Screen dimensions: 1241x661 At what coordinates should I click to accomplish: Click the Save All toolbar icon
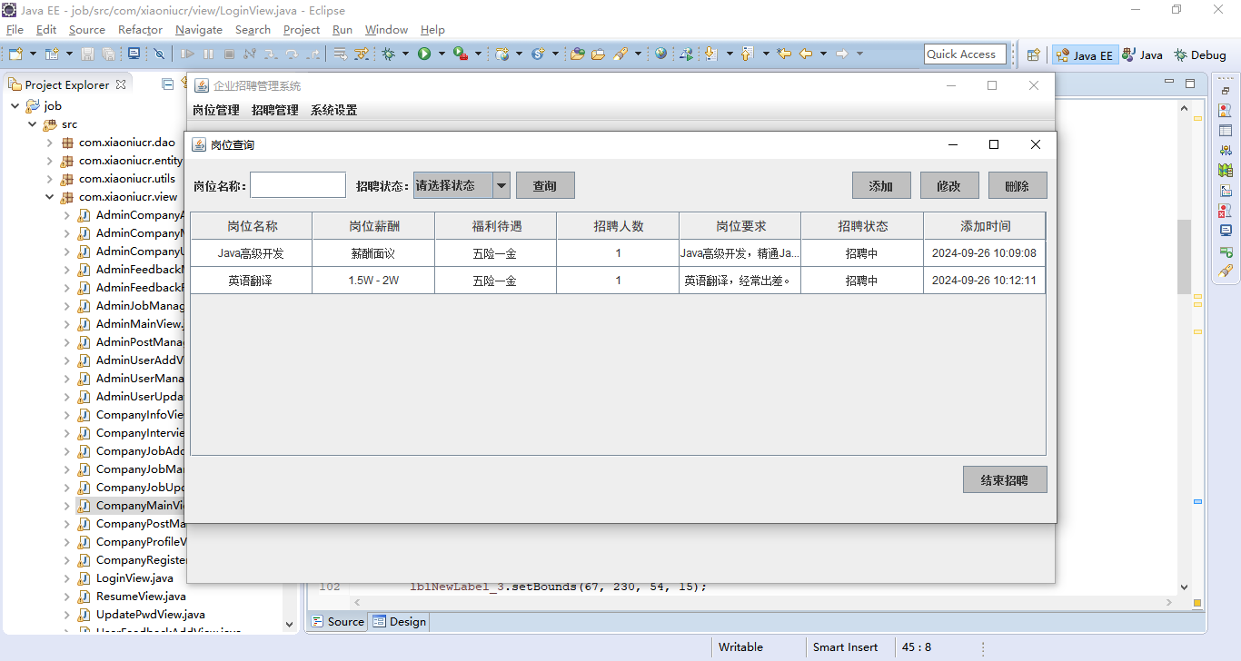pyautogui.click(x=108, y=54)
